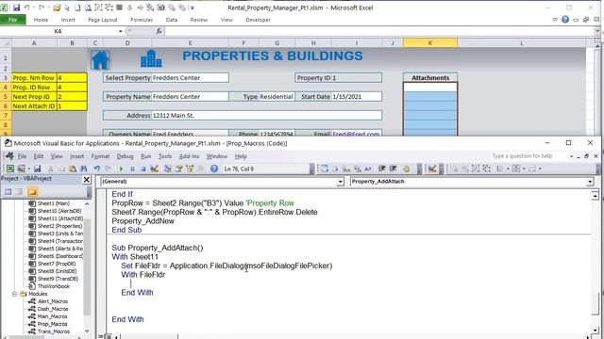Click code window vertical scrollbar down arrow

coord(596,331)
